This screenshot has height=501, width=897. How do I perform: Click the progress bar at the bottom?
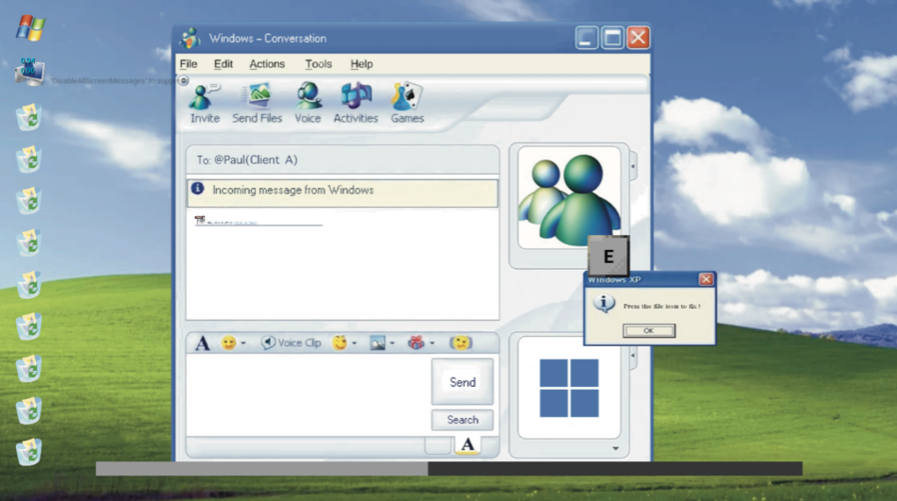tap(449, 468)
